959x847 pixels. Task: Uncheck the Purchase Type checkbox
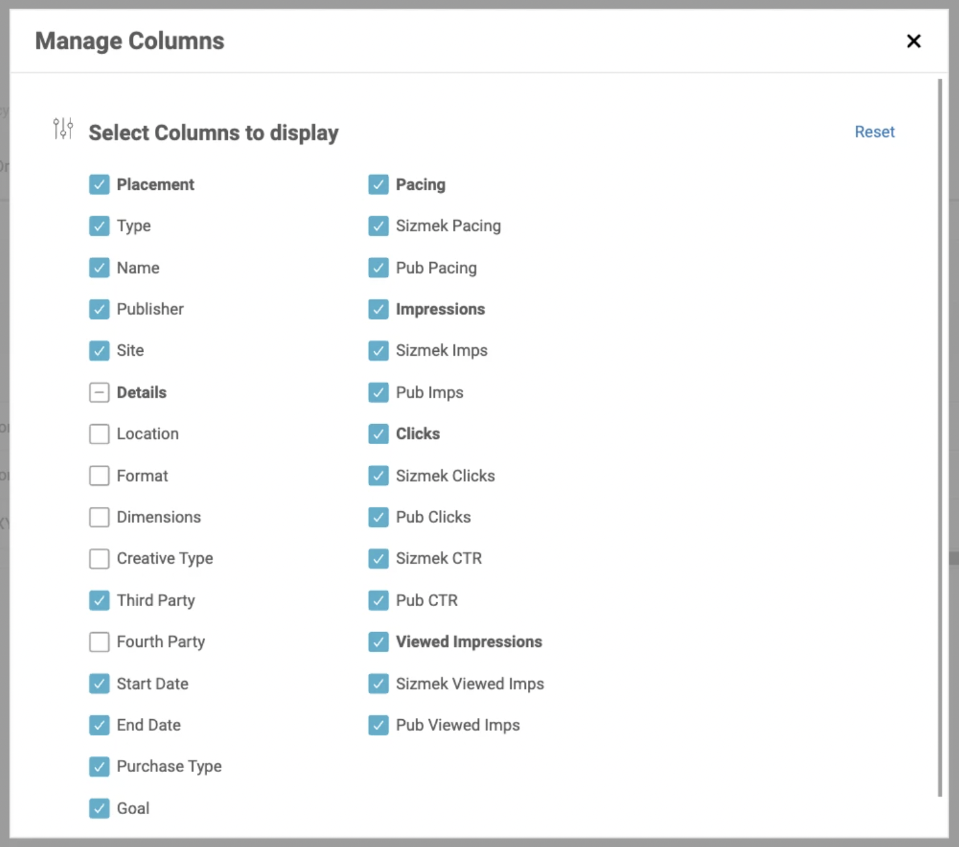click(x=99, y=766)
